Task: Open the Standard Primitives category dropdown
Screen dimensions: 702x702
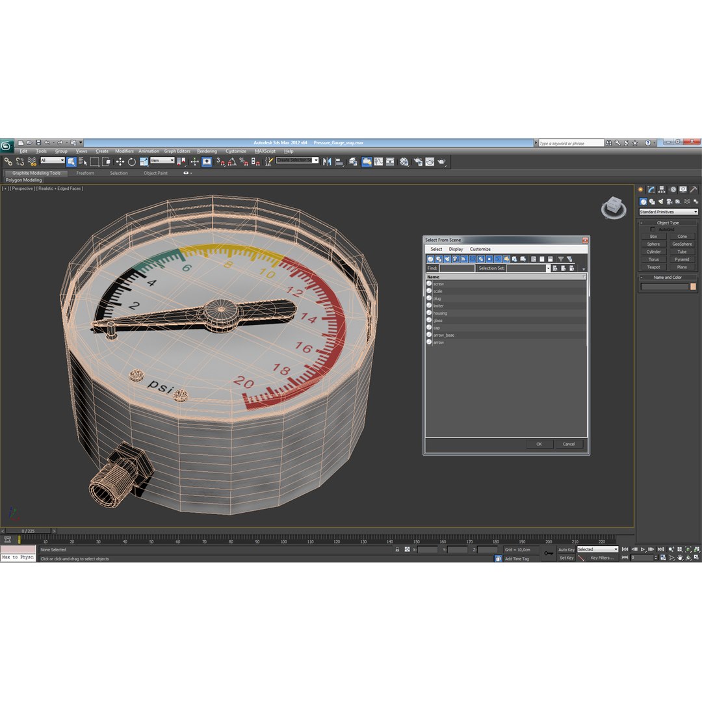Action: point(668,212)
